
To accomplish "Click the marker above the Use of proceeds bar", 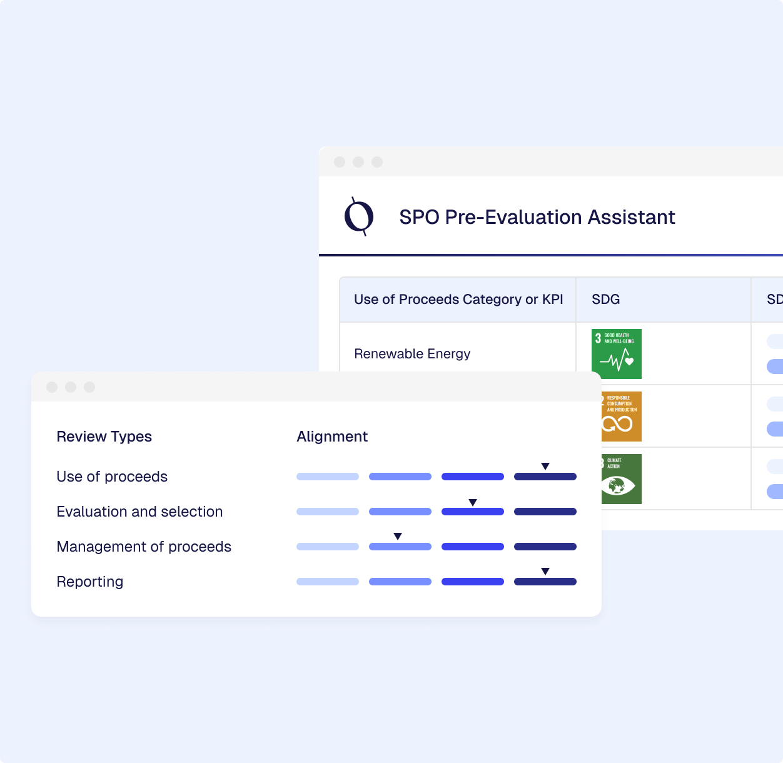I will [x=545, y=465].
